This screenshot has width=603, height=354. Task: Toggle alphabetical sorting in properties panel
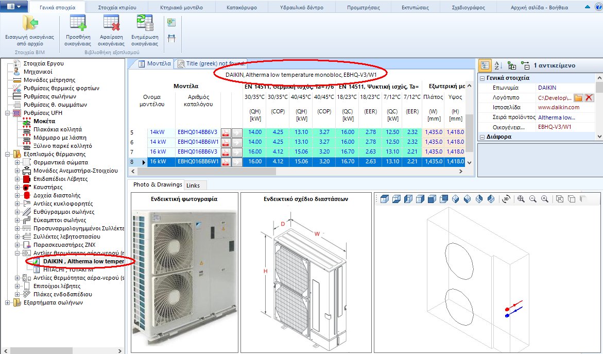pos(497,65)
